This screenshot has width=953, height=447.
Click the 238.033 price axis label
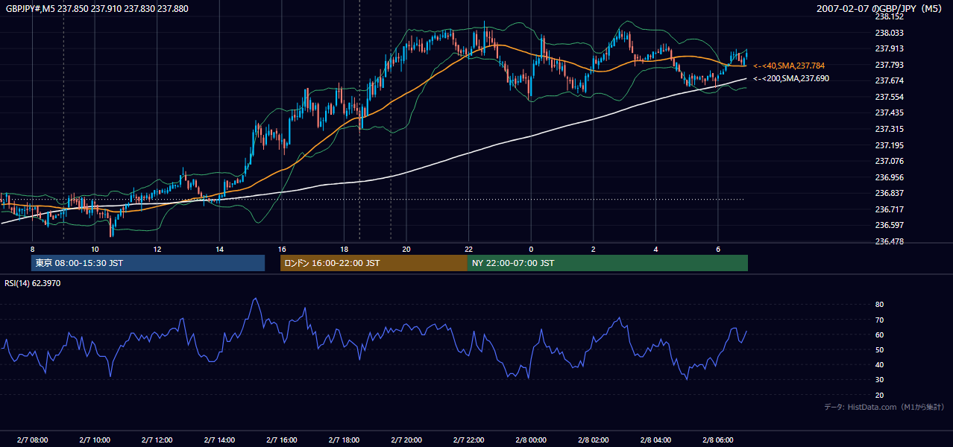pos(889,33)
